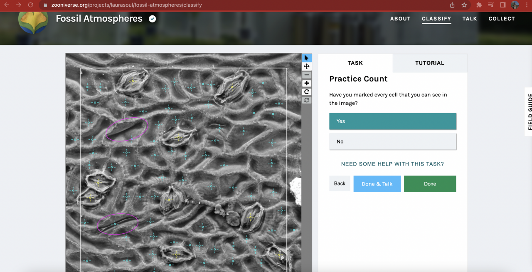Click Need Some Help With This Task

coord(392,164)
